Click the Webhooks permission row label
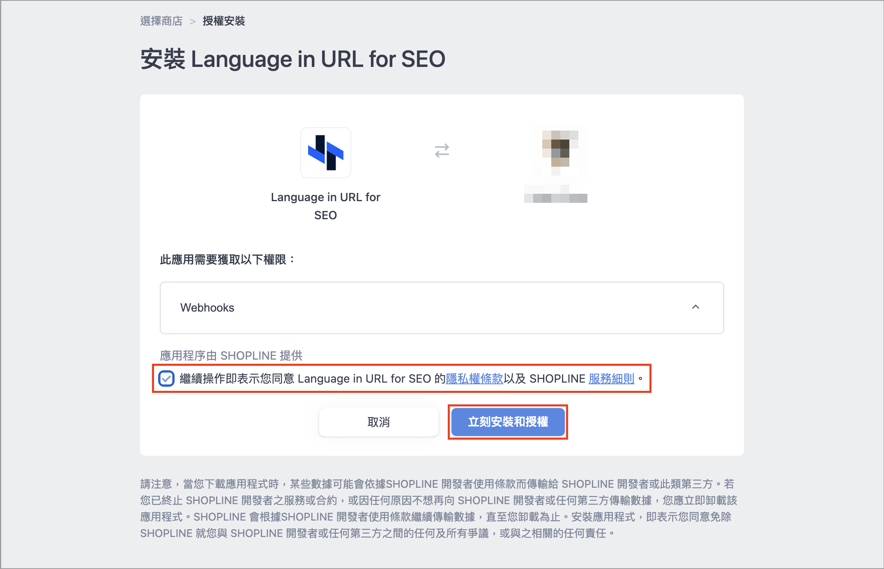884x569 pixels. (207, 307)
